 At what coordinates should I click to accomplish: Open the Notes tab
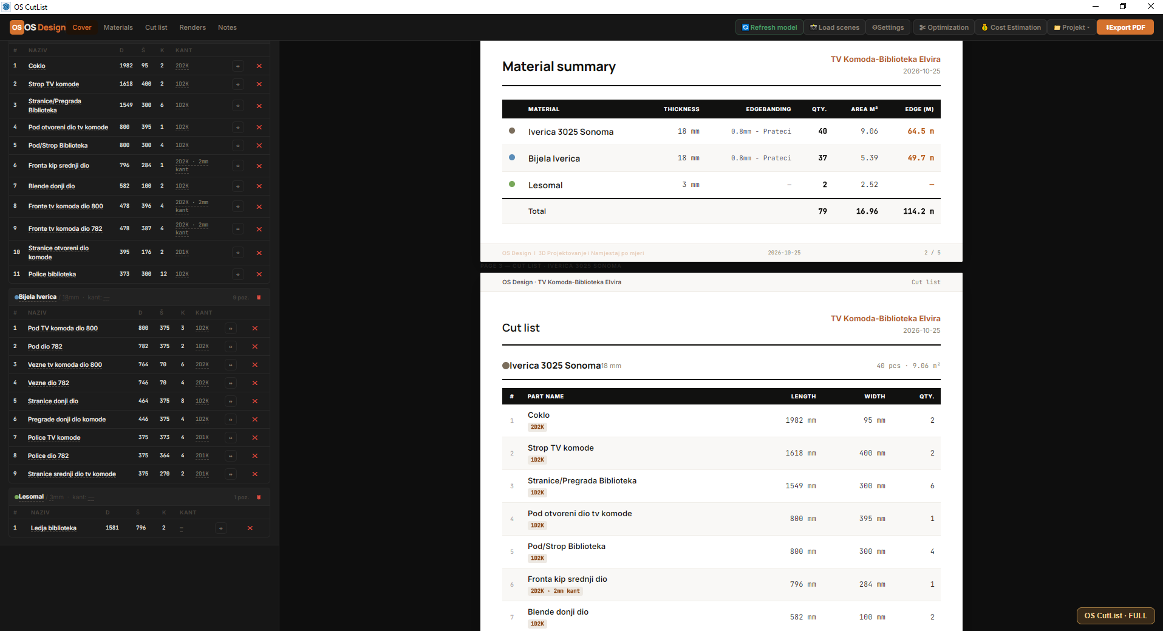pyautogui.click(x=227, y=27)
